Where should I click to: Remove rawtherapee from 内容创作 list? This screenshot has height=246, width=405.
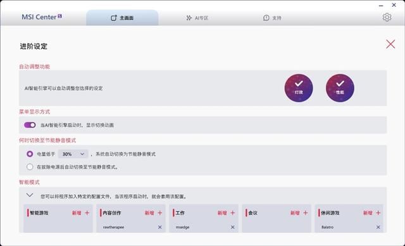pyautogui.click(x=159, y=227)
